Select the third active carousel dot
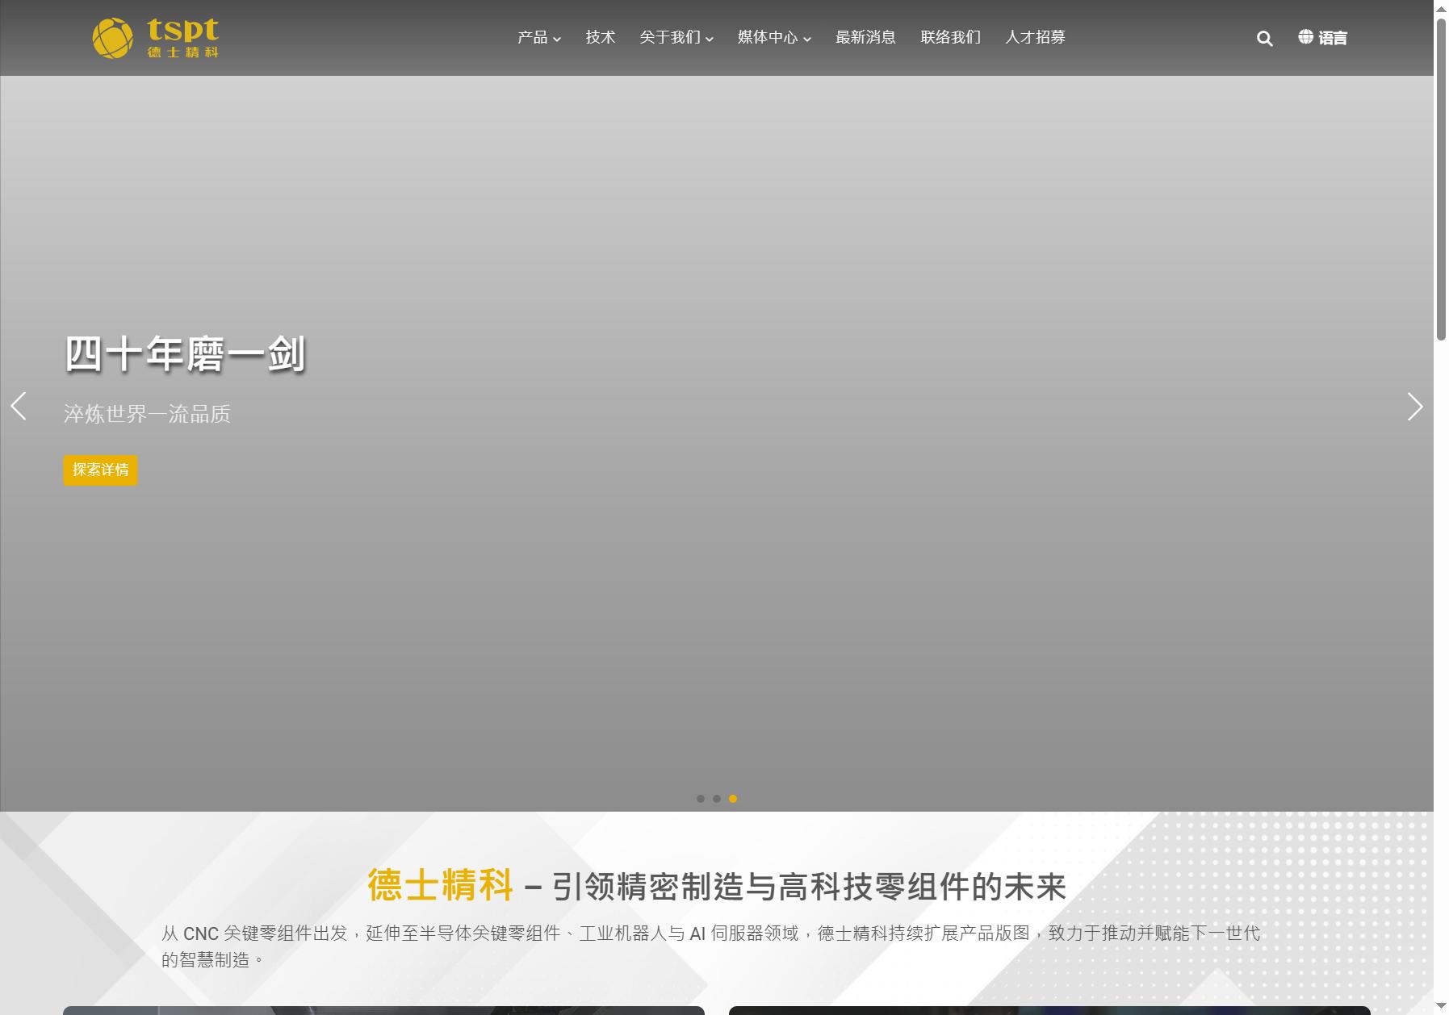This screenshot has height=1015, width=1449. pos(733,799)
